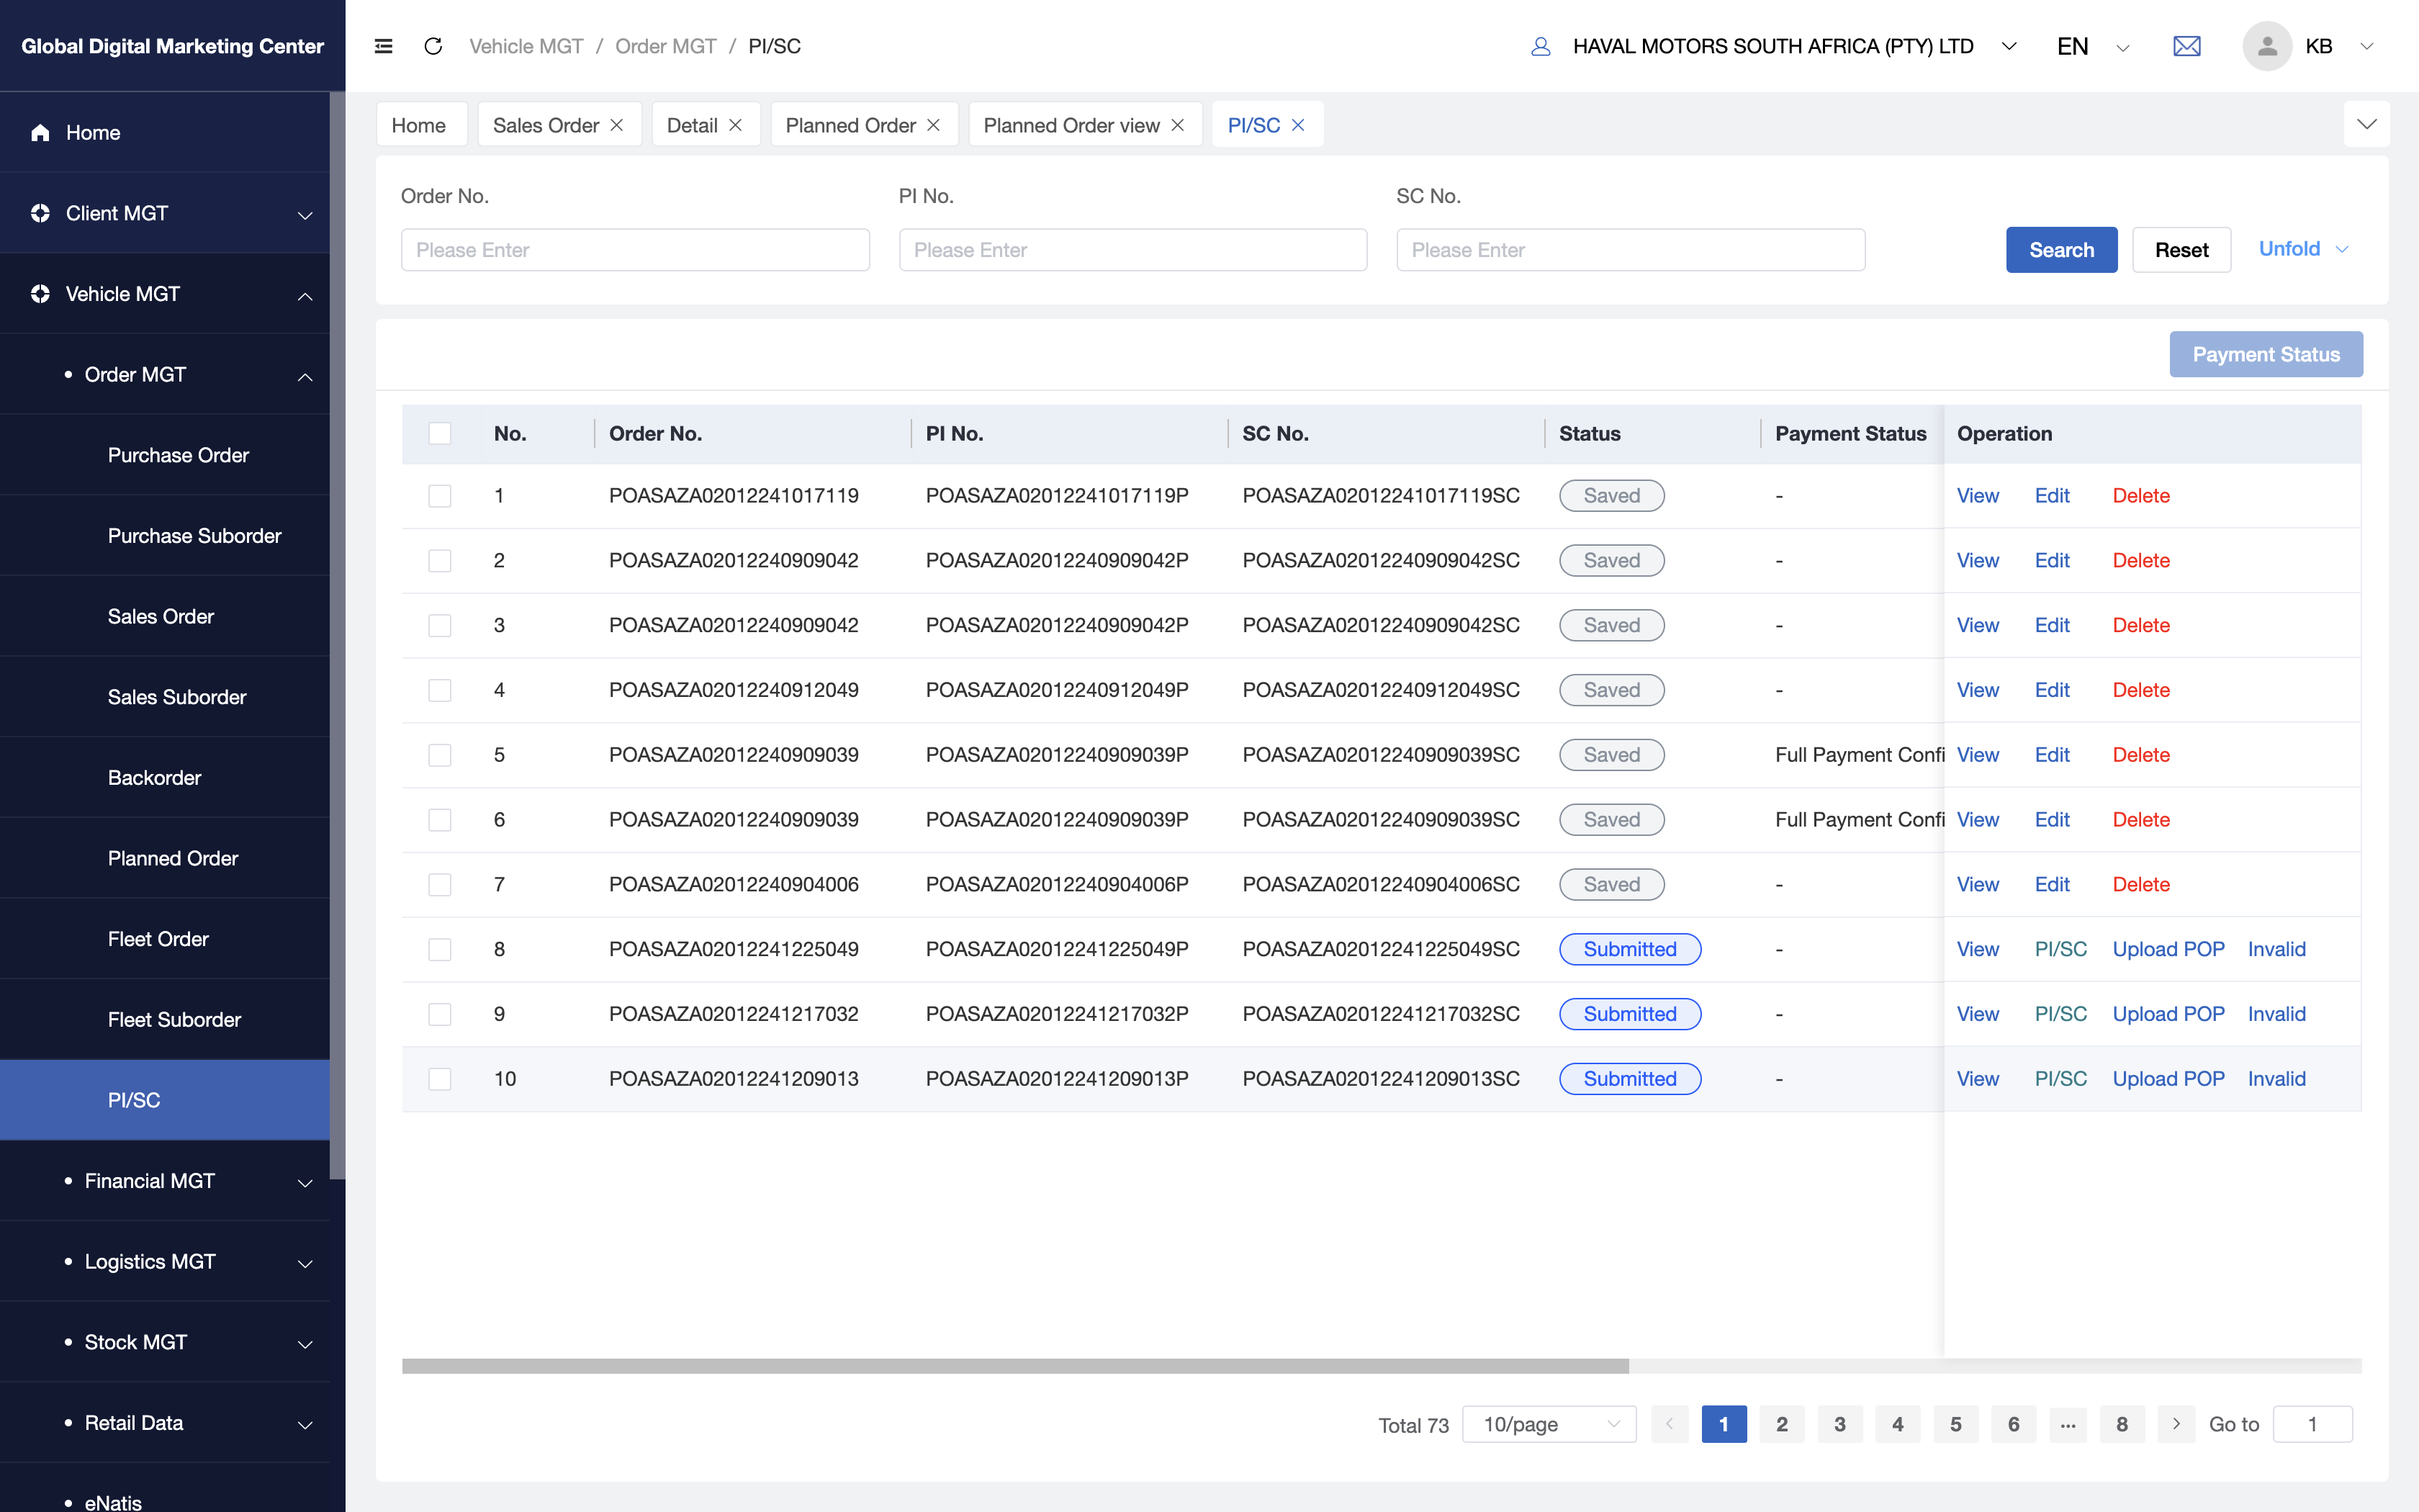
Task: Click the ellipsis more pages button
Action: tap(2068, 1424)
